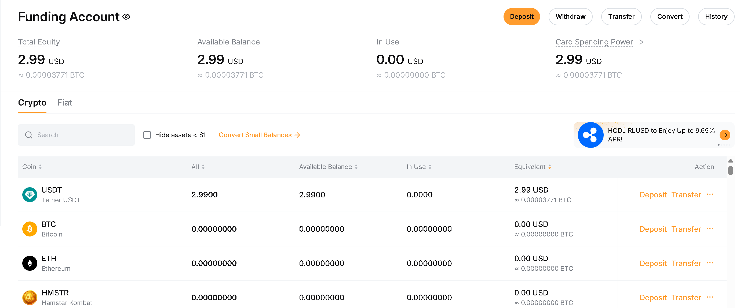The width and height of the screenshot is (740, 308).
Task: Sort by In Use column
Action: pyautogui.click(x=419, y=167)
